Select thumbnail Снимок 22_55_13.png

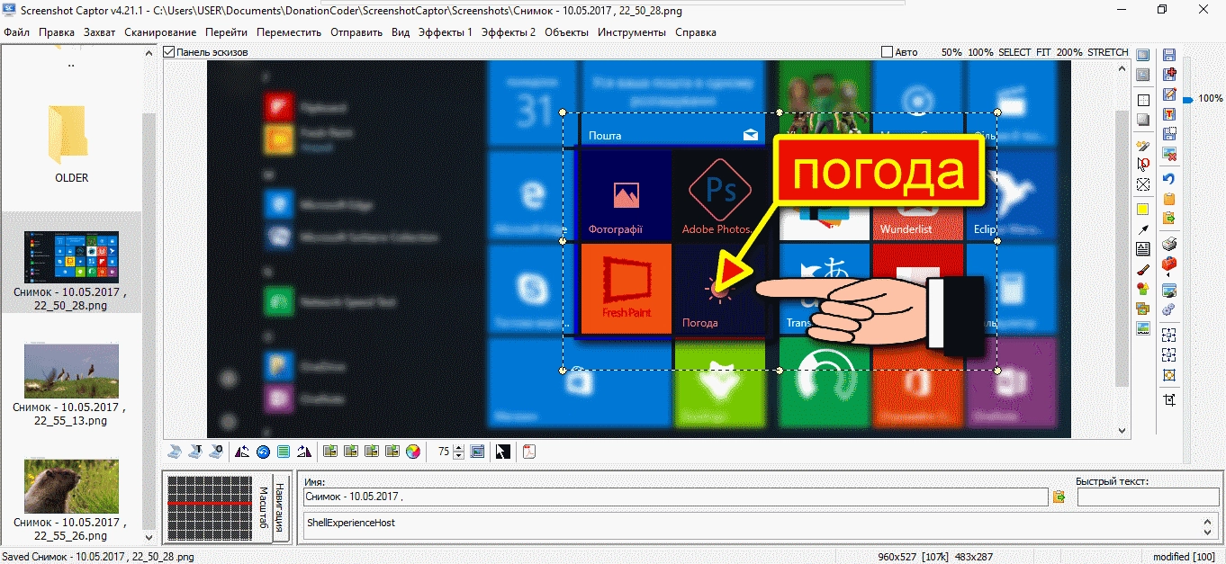tap(71, 382)
